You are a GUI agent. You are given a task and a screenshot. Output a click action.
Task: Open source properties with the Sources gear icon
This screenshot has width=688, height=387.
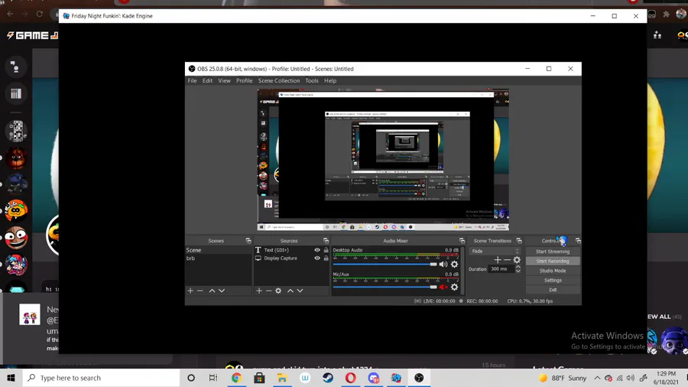tap(278, 291)
